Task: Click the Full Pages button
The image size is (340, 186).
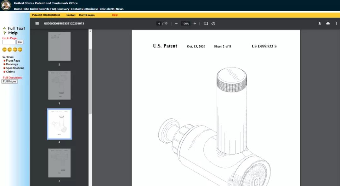Action: [x=9, y=81]
